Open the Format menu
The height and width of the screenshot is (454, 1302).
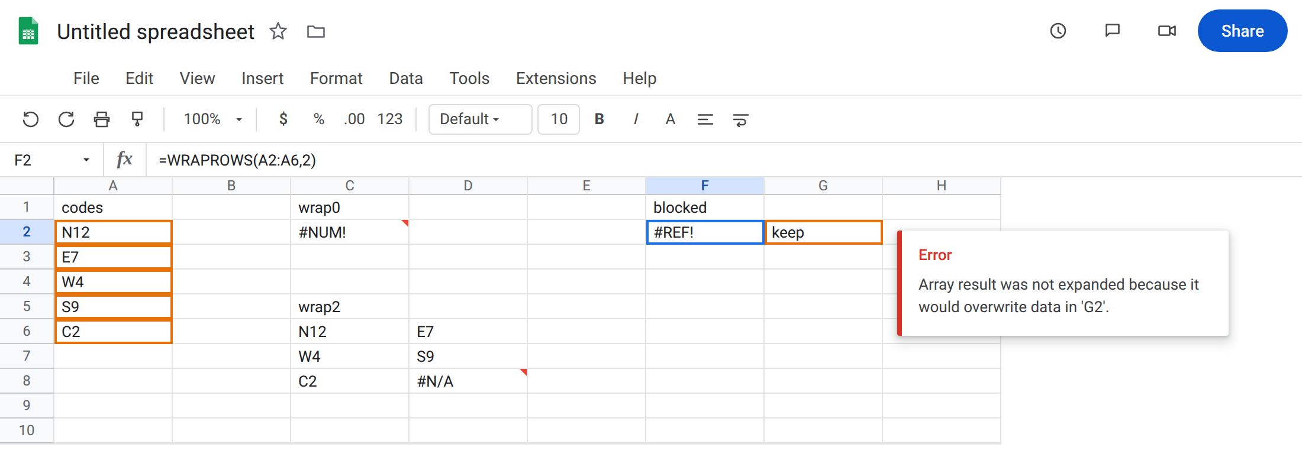[x=336, y=79]
